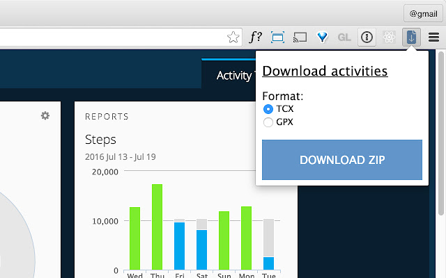The width and height of the screenshot is (446, 278).
Task: Click the Saturday blue steps bar
Action: point(201,250)
